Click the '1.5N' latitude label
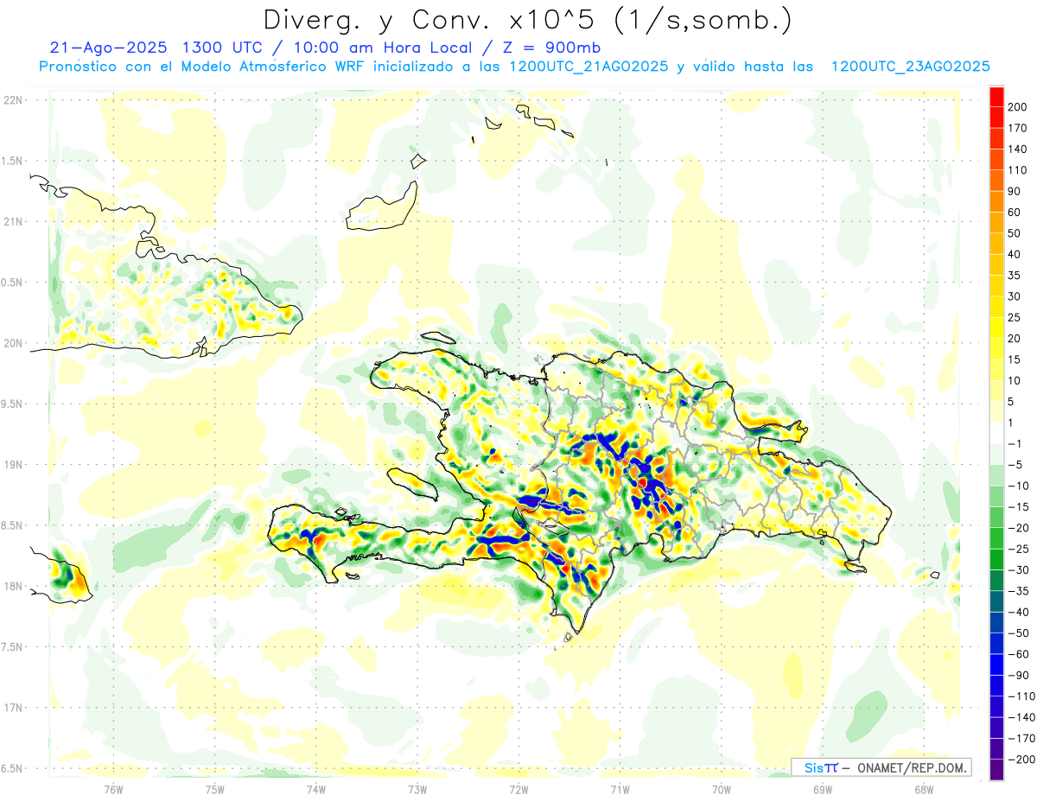Screen dimensions: 1037x801 [x=12, y=161]
